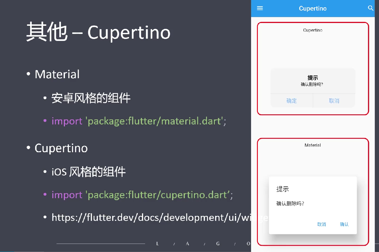Click the 提示 heading in Material dialog
The width and height of the screenshot is (379, 252).
tap(283, 189)
